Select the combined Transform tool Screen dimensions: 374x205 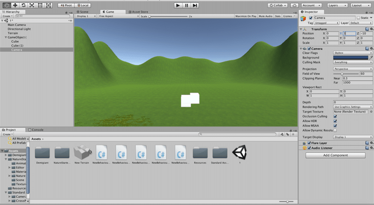pos(49,5)
